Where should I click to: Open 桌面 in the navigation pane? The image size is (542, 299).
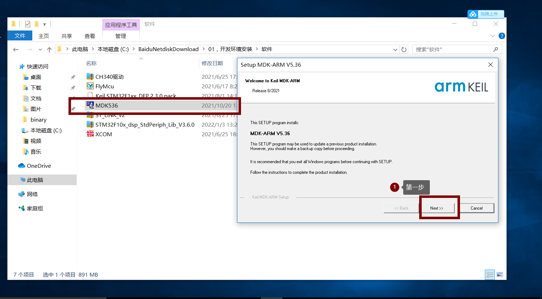35,77
